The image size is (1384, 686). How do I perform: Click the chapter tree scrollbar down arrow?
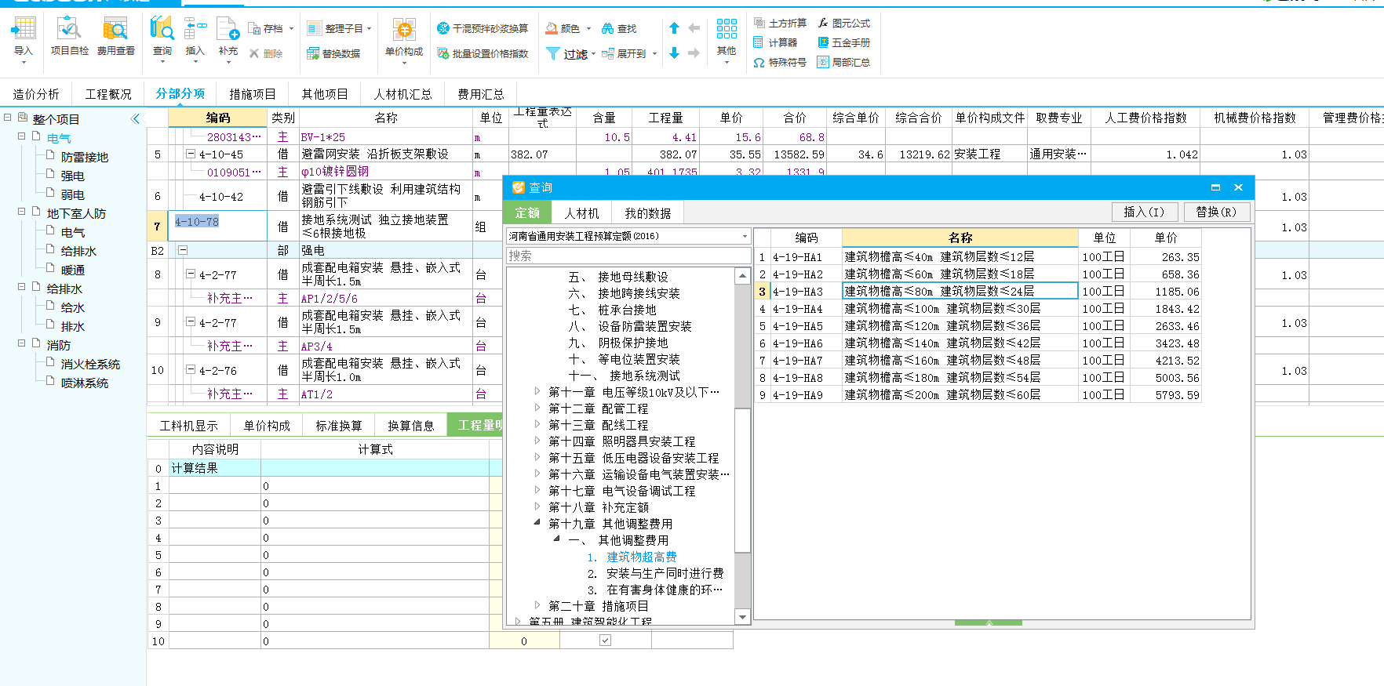742,617
